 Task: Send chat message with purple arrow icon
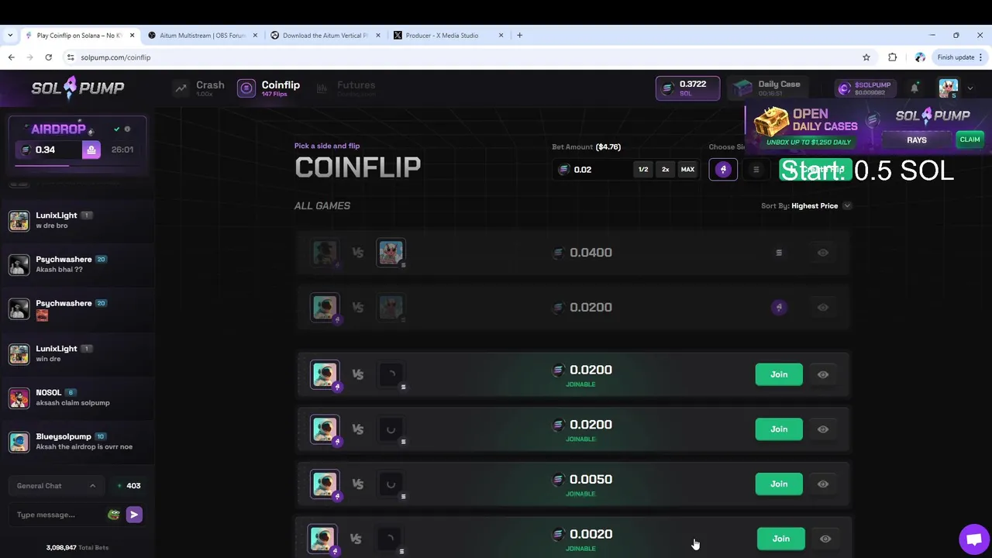[x=134, y=515]
